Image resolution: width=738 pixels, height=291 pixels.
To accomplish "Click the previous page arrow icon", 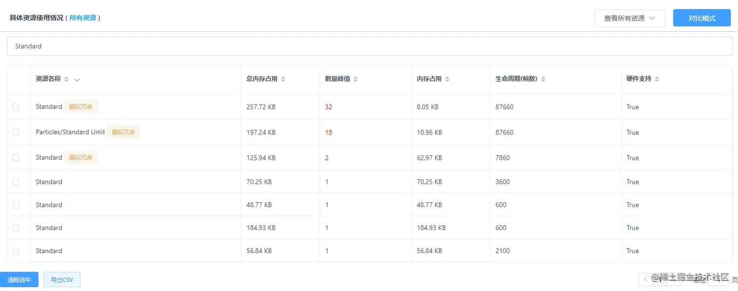I will tap(644, 279).
